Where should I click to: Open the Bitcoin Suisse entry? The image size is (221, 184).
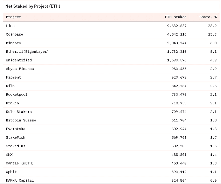point(21,120)
